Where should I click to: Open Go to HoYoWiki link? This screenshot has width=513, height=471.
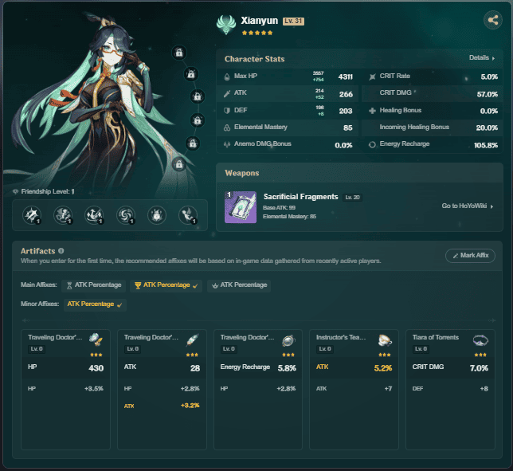click(467, 206)
